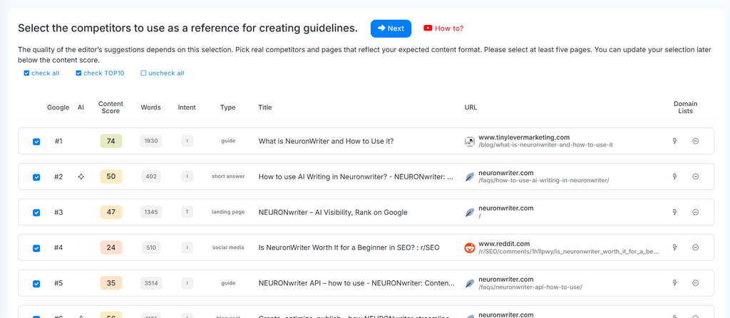Click the minus circle icon in the #3 row
This screenshot has height=318, width=730.
pos(696,212)
